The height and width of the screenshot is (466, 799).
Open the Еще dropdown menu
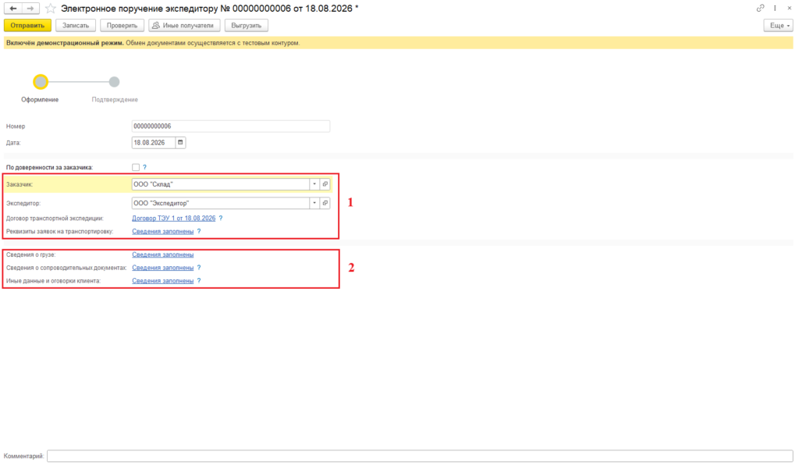778,26
